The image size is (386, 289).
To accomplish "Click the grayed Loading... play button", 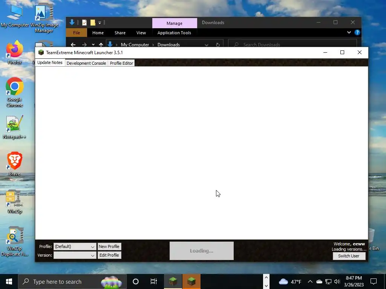I will (201, 251).
